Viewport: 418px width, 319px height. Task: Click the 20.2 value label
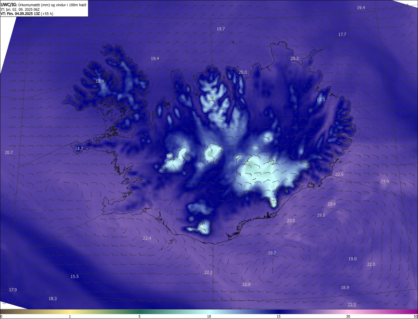pos(295,58)
